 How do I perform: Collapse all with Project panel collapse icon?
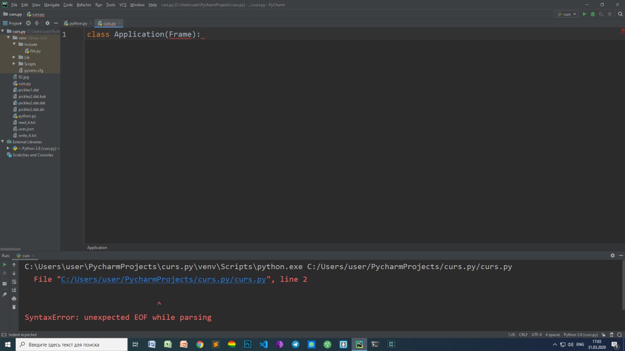[37, 23]
